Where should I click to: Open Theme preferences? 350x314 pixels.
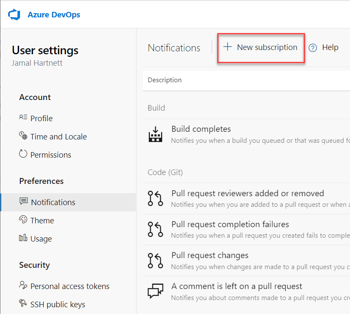(42, 220)
